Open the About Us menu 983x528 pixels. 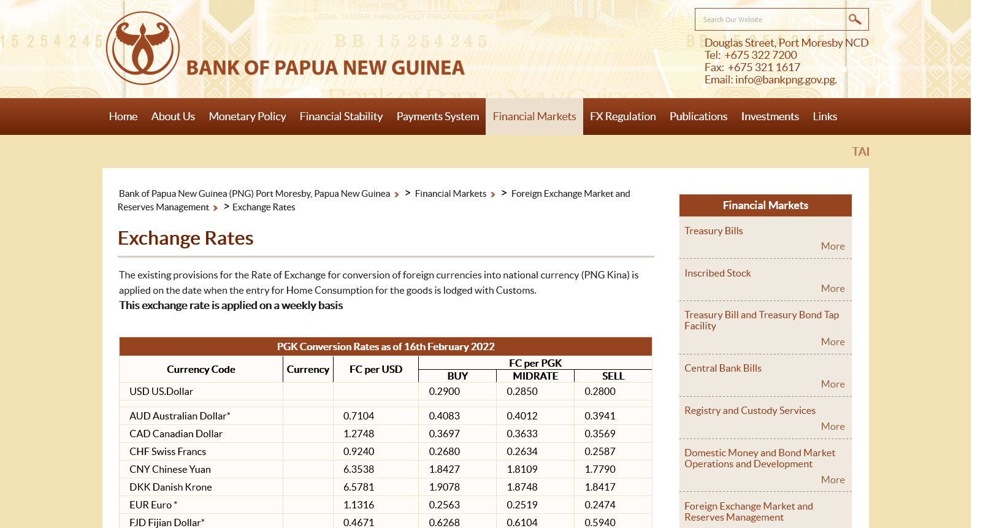173,117
